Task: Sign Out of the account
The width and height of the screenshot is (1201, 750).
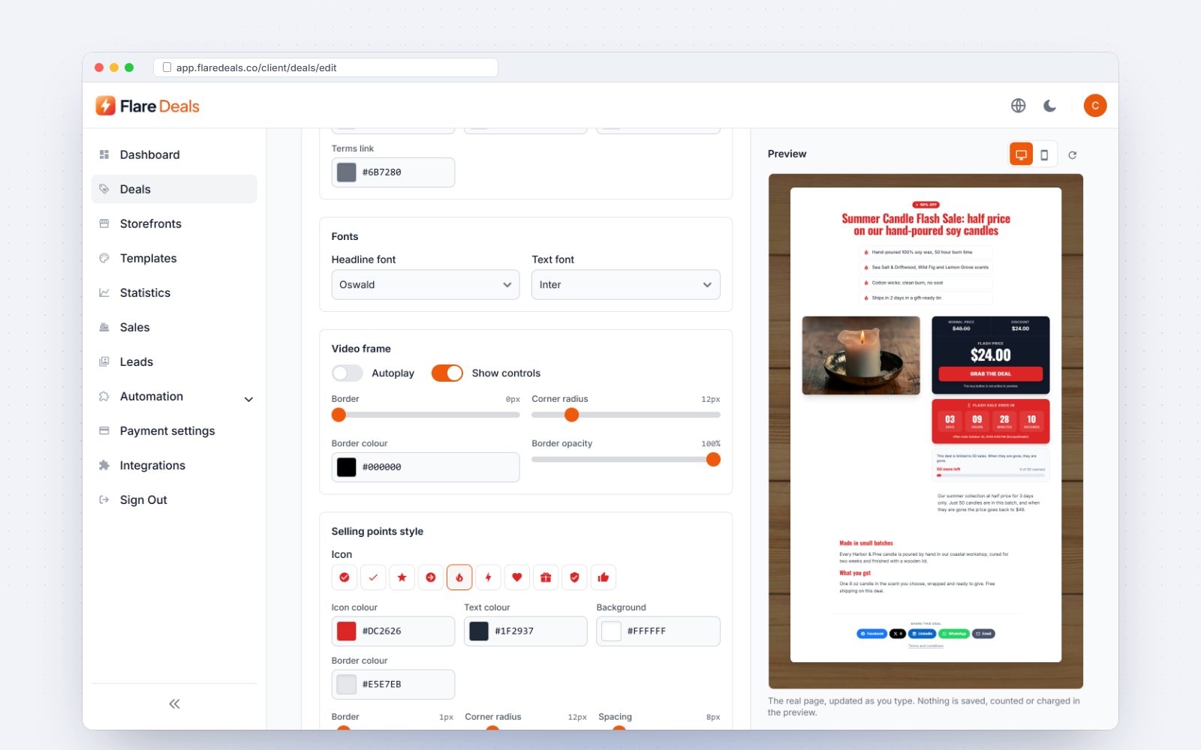Action: pyautogui.click(x=174, y=499)
